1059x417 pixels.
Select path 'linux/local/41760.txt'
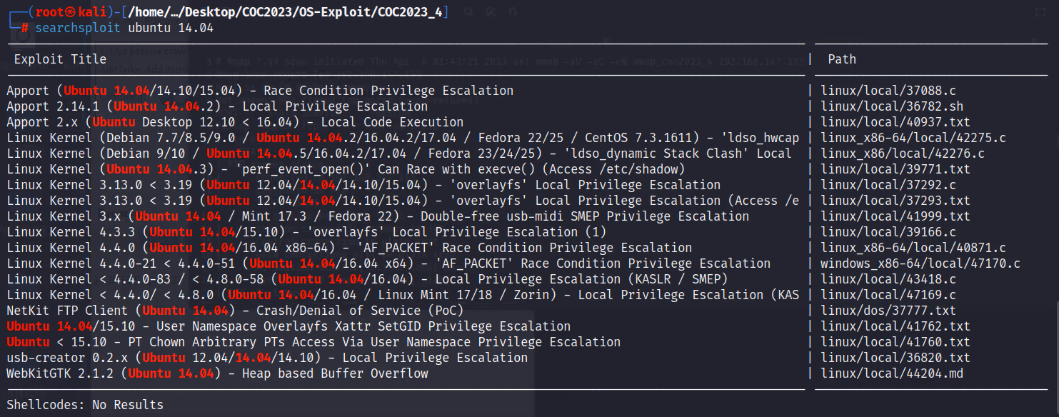(895, 342)
